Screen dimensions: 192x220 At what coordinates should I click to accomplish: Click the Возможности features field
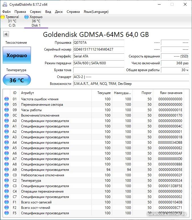(x=131, y=84)
